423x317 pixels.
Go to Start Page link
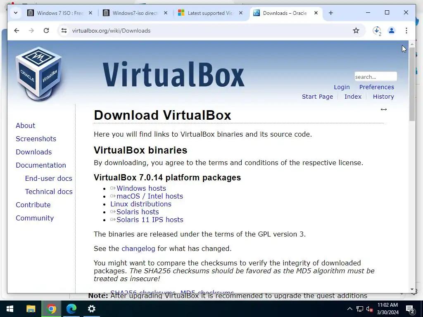317,97
